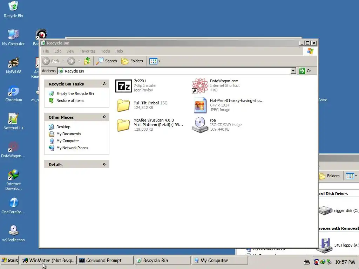The image size is (359, 269).
Task: Open the Tools menu
Action: point(105,51)
